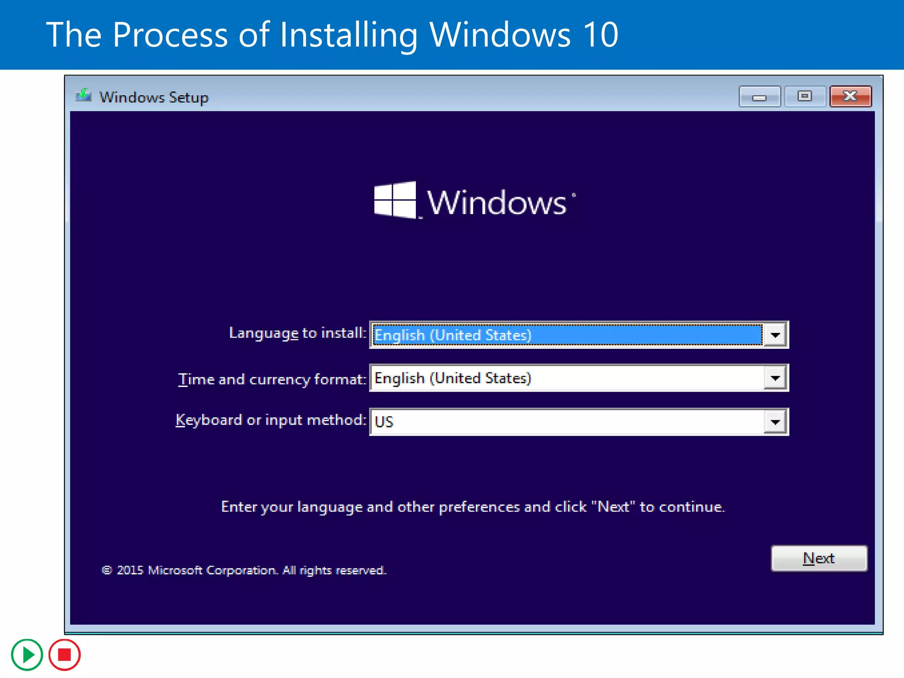Click the 'Time and currency format:' label
This screenshot has width=904, height=678.
click(x=272, y=380)
